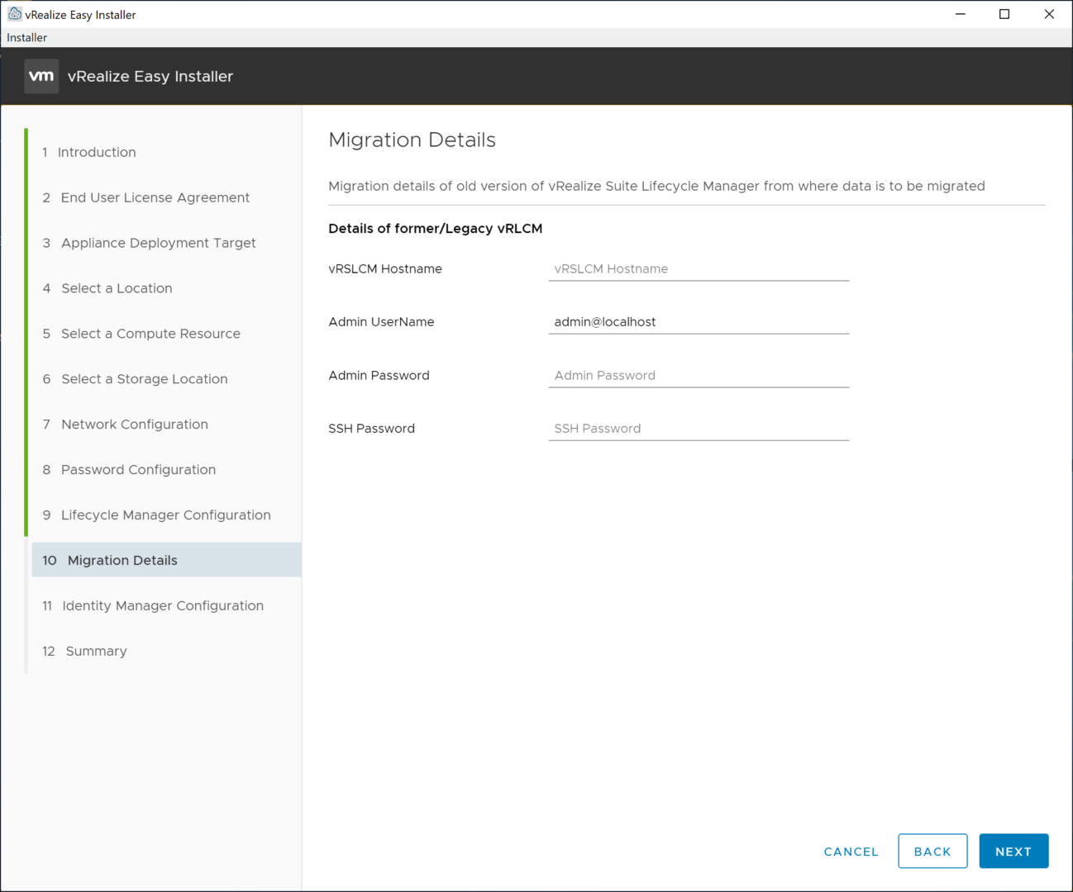
Task: Open Network Configuration step
Action: 134,425
